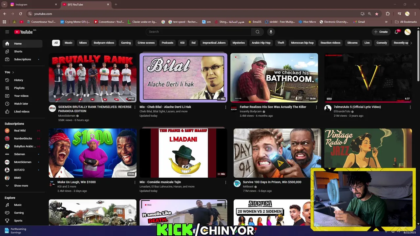Open the BIMO subscription channel

pyautogui.click(x=22, y=178)
